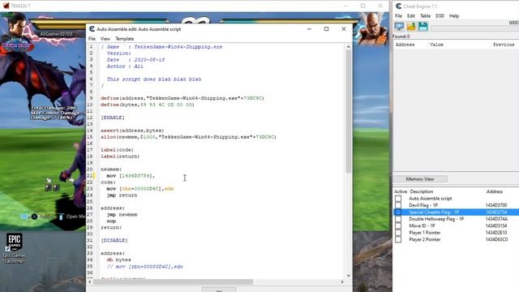This screenshot has width=519, height=292.
Task: Open process selector in Cheat Engine toolbar
Action: pyautogui.click(x=399, y=27)
